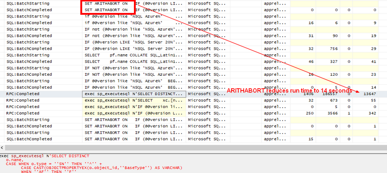This screenshot has height=173, width=387.
Task: Select SELECT pf.name COLLATE text in BatchCompleted row
Action: tap(133, 61)
